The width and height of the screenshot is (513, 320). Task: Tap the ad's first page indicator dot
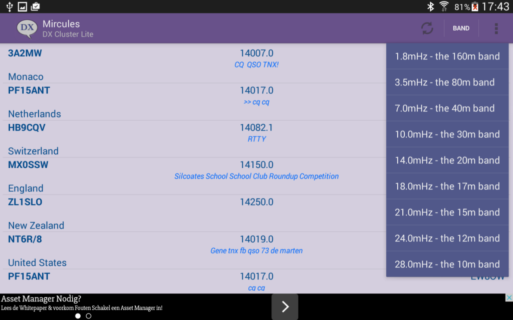[x=78, y=316]
